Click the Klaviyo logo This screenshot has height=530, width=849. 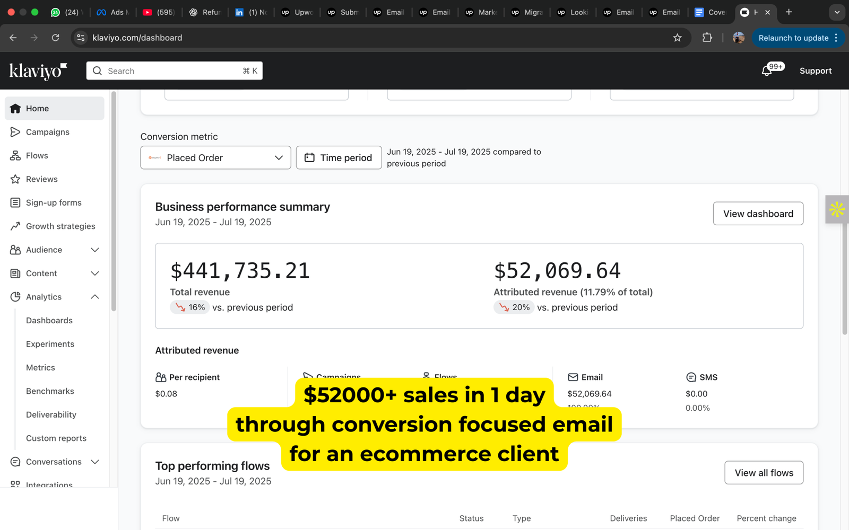pyautogui.click(x=38, y=71)
